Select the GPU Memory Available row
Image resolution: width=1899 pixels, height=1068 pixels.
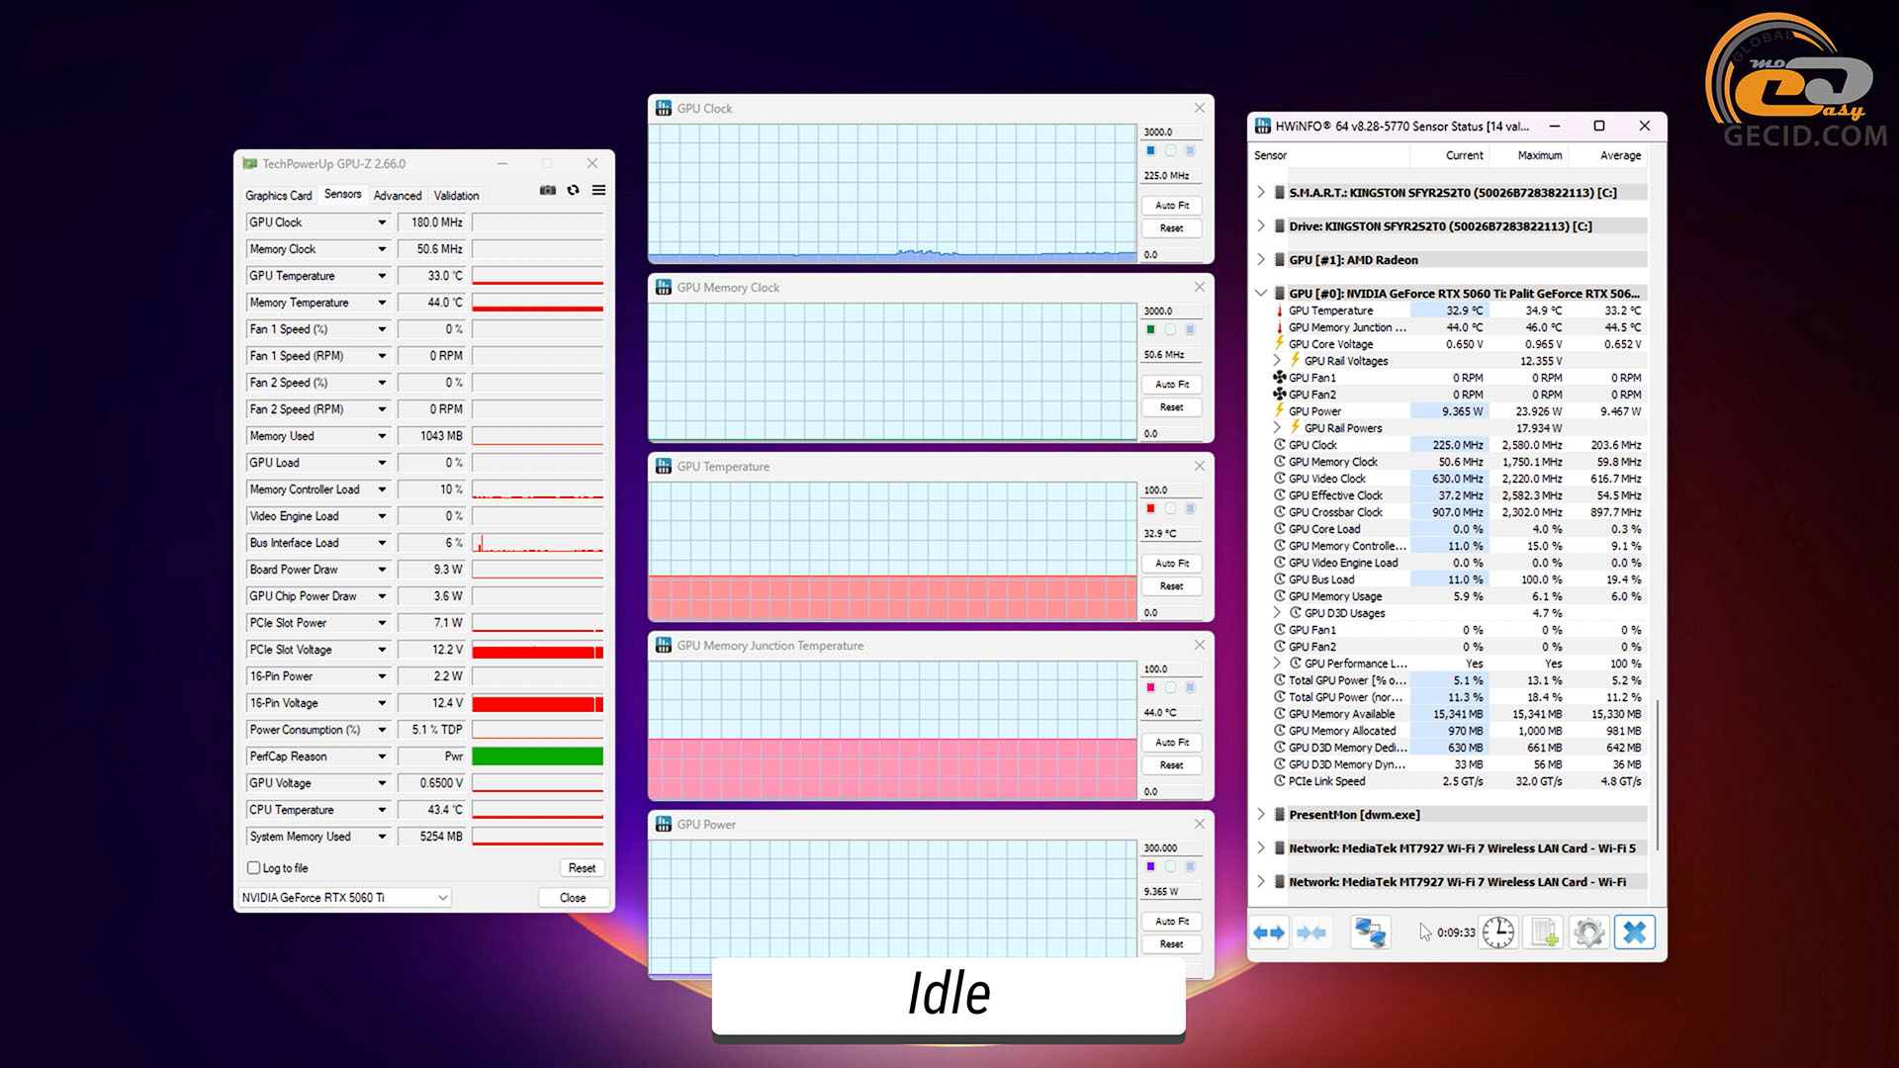point(1459,714)
